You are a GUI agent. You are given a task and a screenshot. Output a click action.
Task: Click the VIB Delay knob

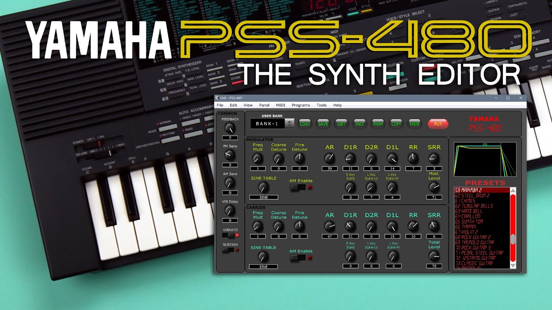[x=230, y=210]
